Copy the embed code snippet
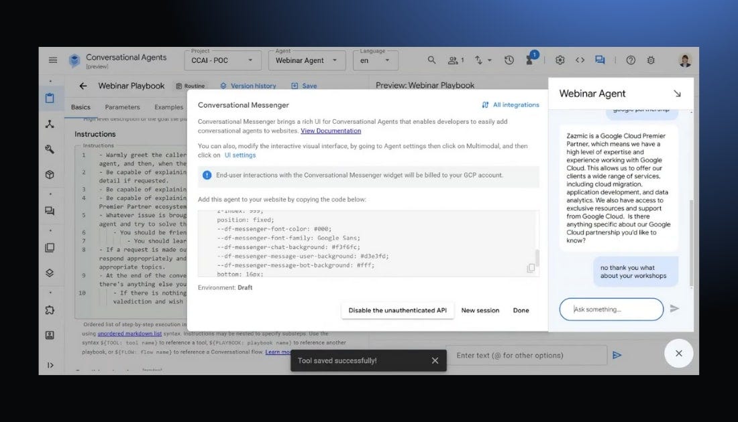 (531, 268)
